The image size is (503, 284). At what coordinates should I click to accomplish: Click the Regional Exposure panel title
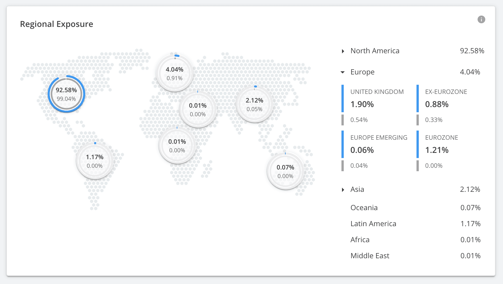tap(56, 24)
